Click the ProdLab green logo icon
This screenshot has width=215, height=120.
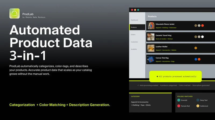15,14
